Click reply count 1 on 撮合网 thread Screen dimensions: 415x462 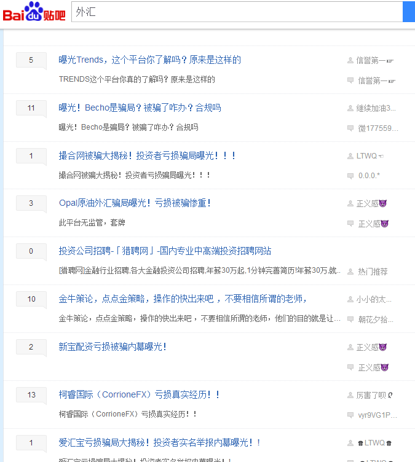(31, 156)
